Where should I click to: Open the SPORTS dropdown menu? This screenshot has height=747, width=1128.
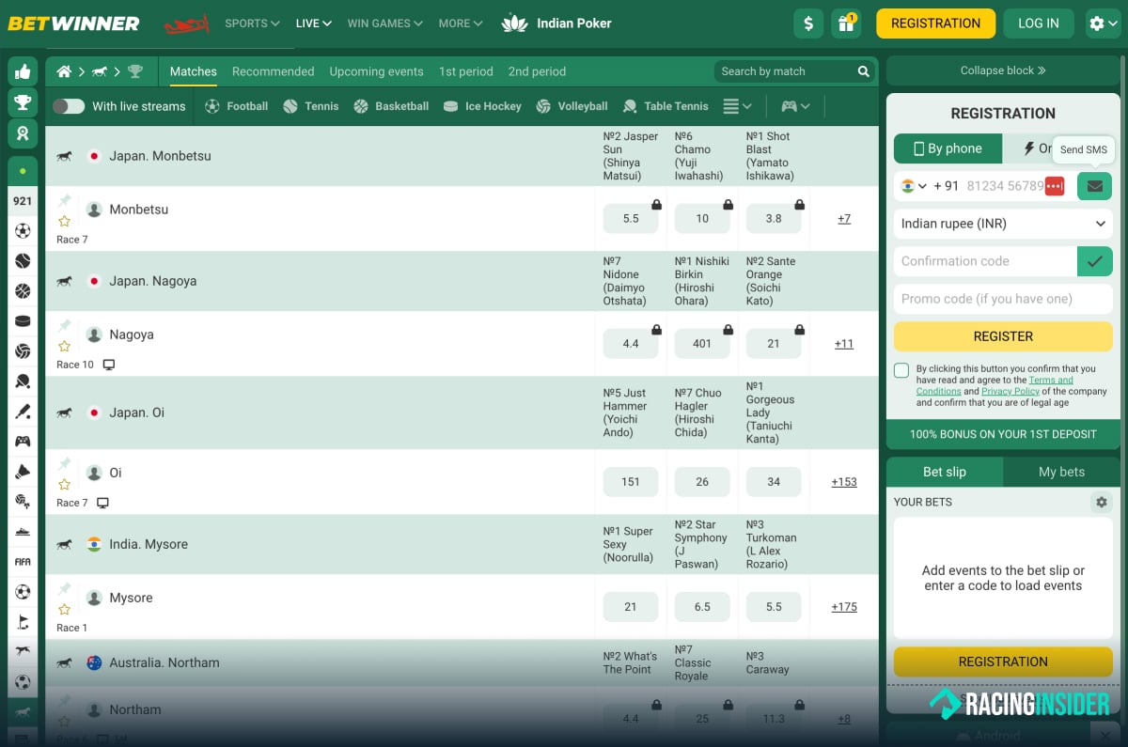point(252,23)
